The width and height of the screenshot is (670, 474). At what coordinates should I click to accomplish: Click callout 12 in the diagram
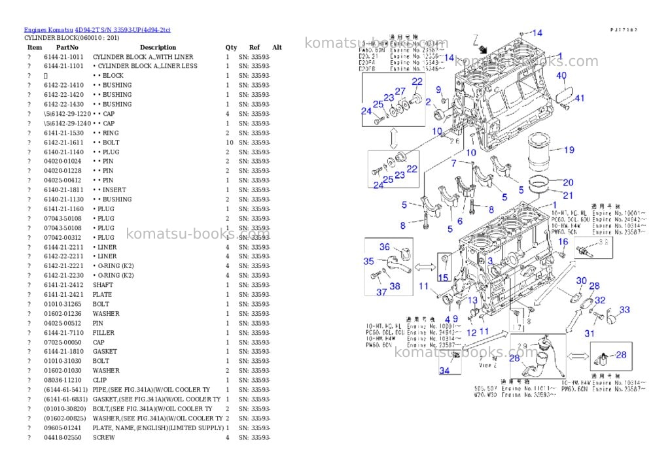[x=471, y=333]
